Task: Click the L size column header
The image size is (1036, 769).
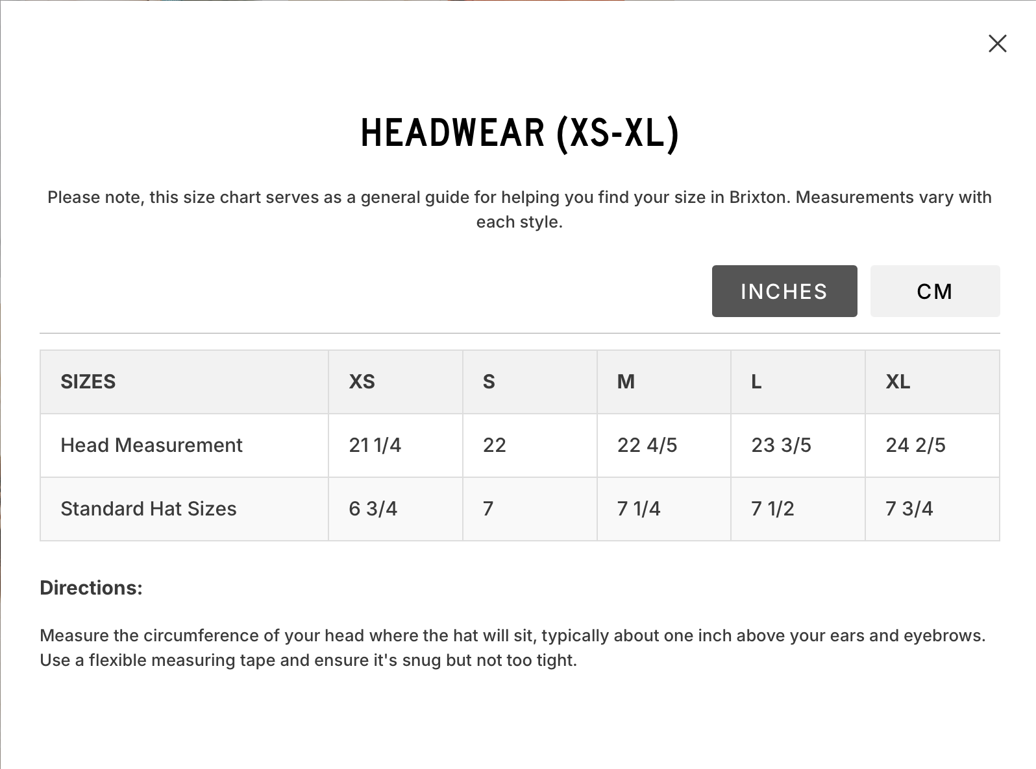Action: tap(756, 382)
